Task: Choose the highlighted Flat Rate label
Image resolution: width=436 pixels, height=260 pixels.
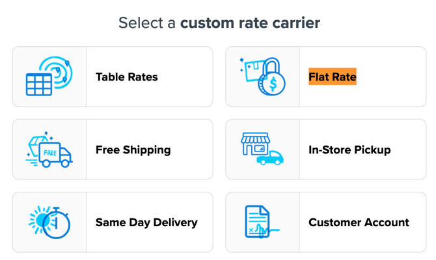Action: point(333,77)
